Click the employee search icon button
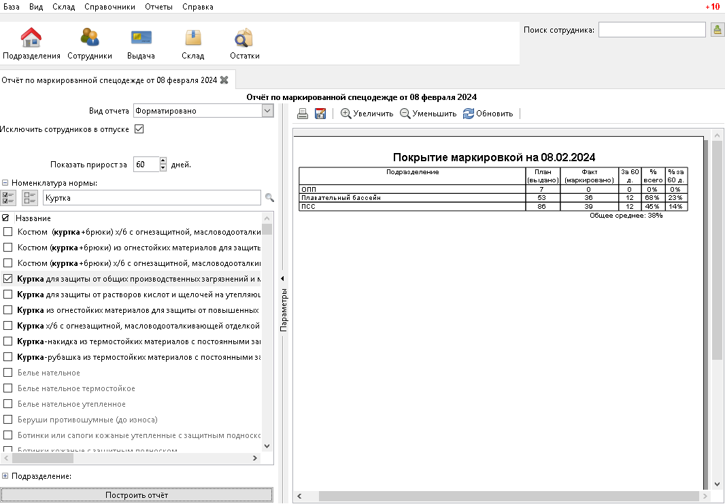This screenshot has height=504, width=725. click(717, 30)
